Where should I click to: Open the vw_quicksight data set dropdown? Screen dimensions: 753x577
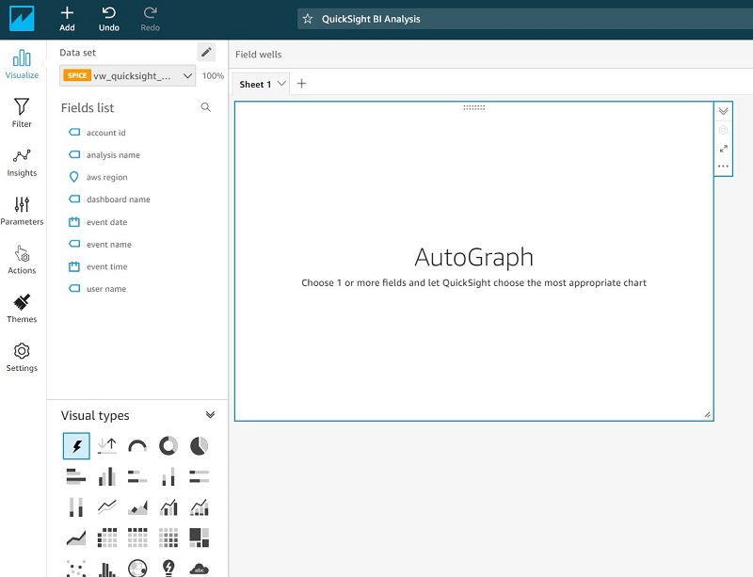pyautogui.click(x=128, y=76)
